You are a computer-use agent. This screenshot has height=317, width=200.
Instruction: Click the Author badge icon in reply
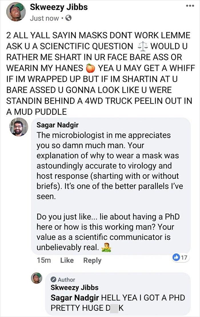[x=53, y=279]
